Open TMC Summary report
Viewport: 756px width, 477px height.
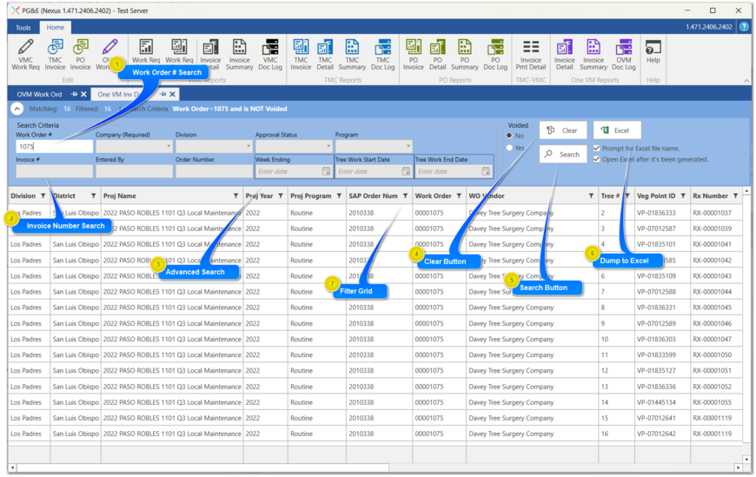pos(352,52)
